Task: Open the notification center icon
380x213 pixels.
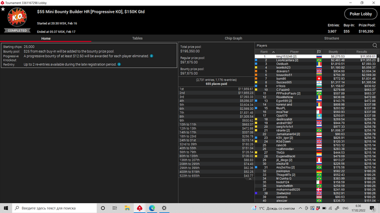Action: click(x=372, y=208)
